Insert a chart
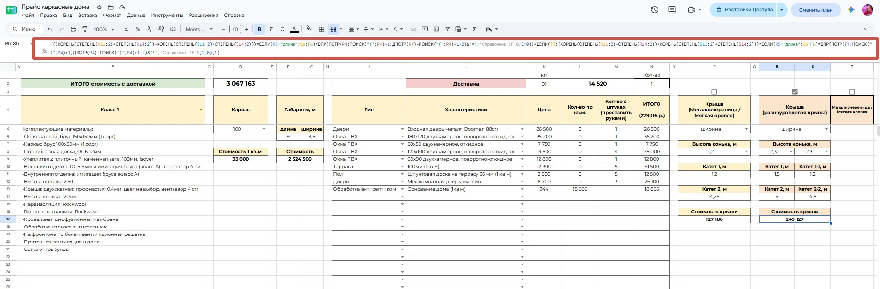The height and width of the screenshot is (289, 880). (x=436, y=29)
